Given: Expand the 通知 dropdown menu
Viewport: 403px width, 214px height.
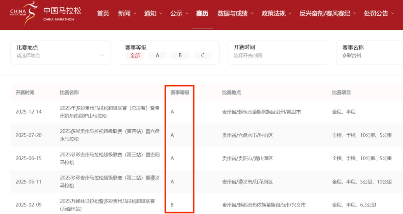Looking at the screenshot, I should click(x=153, y=14).
